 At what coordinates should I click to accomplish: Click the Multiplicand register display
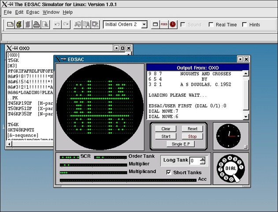(x=93, y=173)
